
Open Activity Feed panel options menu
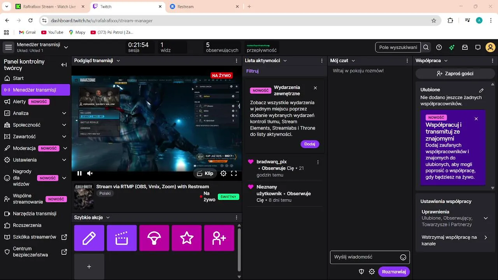coord(322,61)
